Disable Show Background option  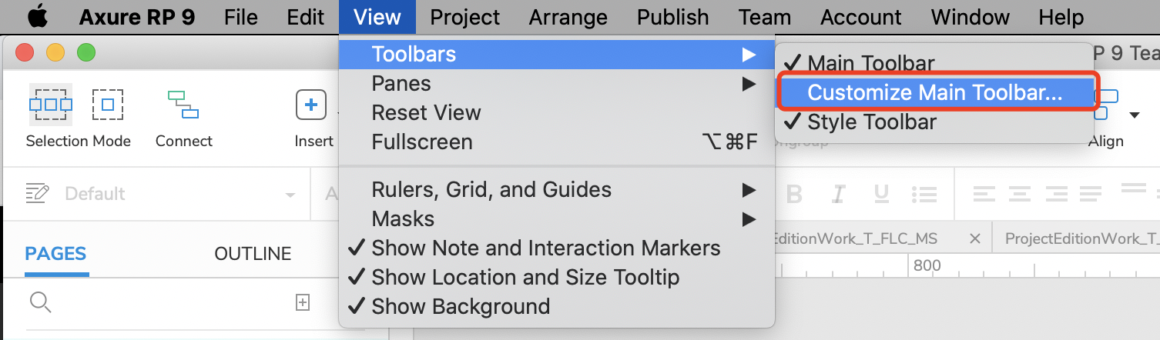pos(461,306)
